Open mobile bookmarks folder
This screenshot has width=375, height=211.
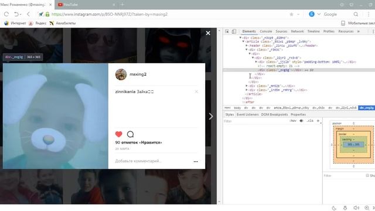(357, 23)
